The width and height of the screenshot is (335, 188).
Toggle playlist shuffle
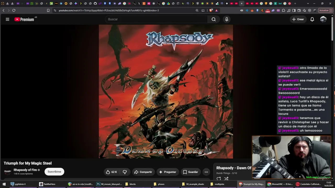tap(226, 179)
